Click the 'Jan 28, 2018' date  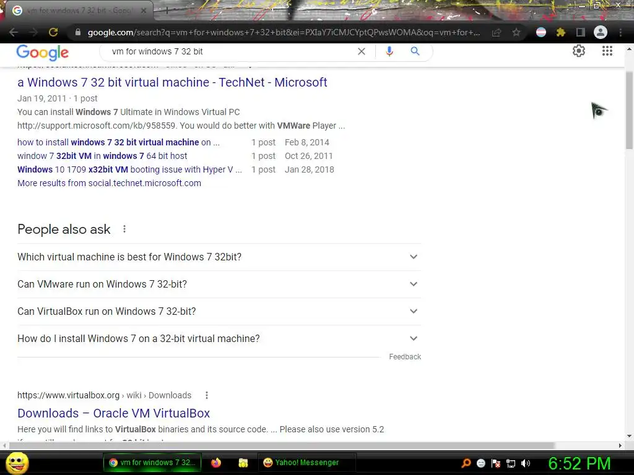(x=310, y=169)
